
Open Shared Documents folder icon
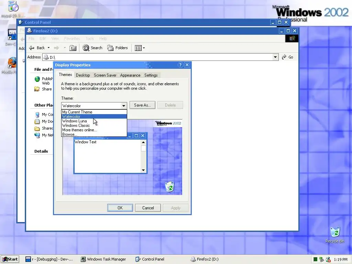(37, 129)
